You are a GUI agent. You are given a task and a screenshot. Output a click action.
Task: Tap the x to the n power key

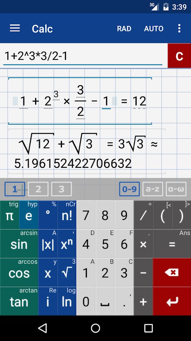[x=67, y=244]
